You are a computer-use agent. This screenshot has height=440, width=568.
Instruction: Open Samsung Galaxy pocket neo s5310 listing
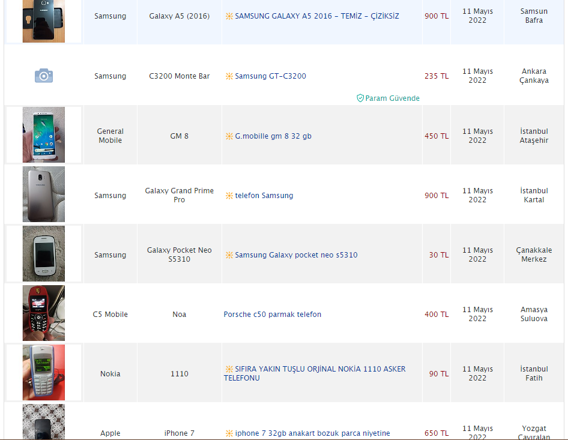(297, 255)
